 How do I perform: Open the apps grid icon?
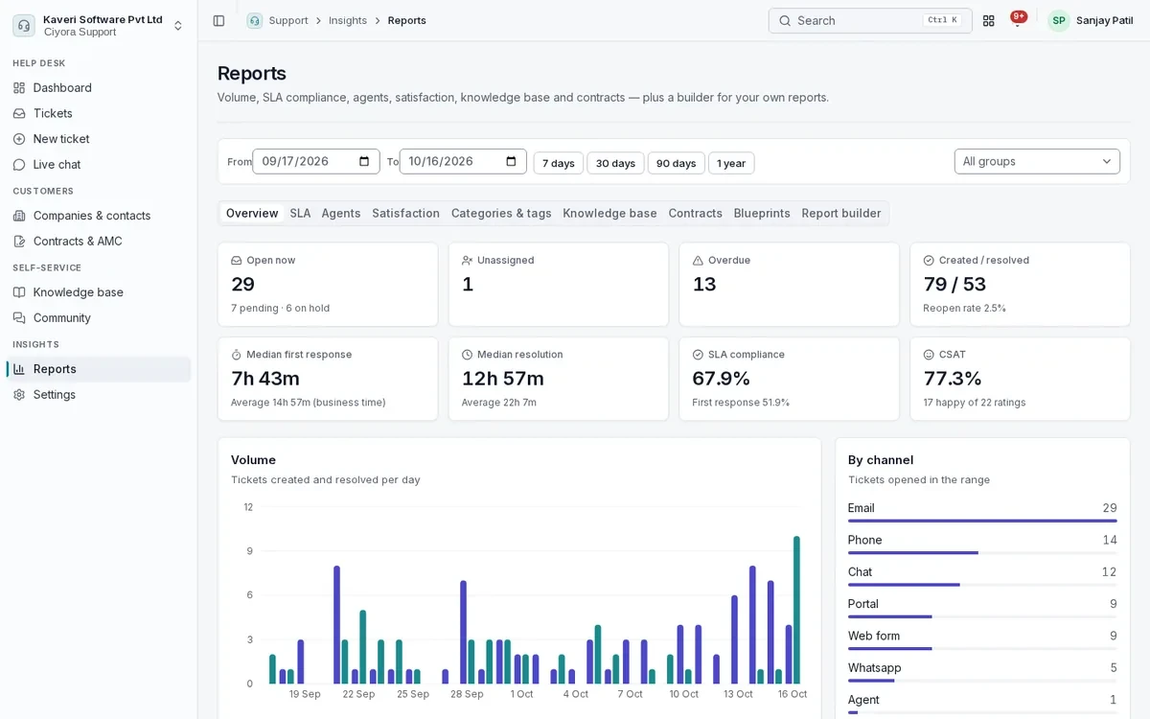click(x=989, y=20)
